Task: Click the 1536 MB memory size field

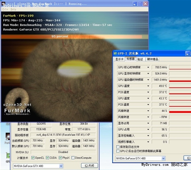Action: point(41,129)
